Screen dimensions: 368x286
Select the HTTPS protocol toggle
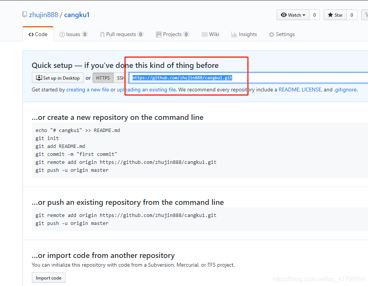(103, 78)
